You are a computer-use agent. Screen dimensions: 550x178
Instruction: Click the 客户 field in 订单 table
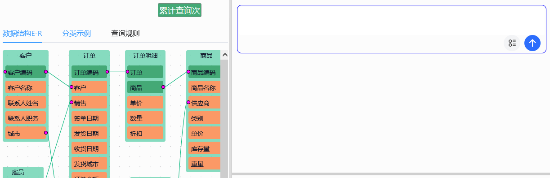click(x=89, y=87)
